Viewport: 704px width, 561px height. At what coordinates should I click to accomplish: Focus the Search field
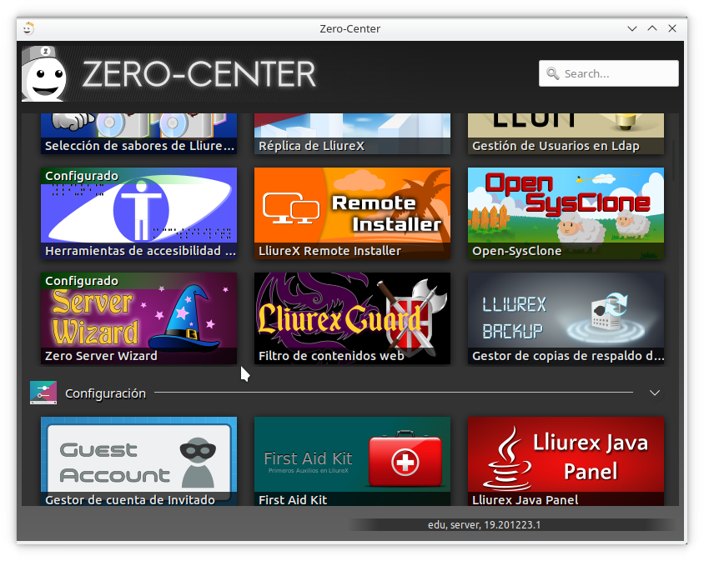[x=608, y=73]
